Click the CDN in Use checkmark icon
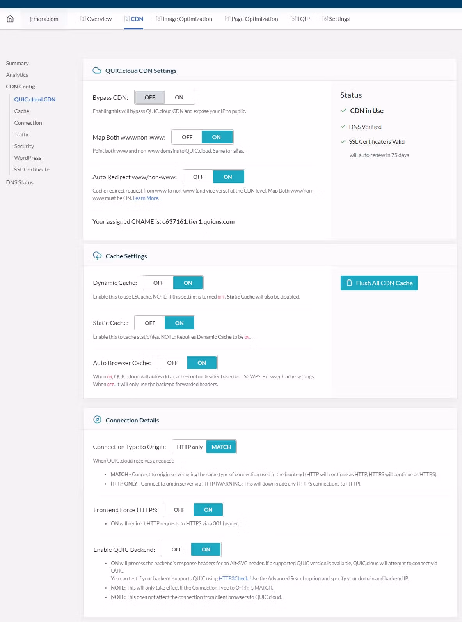This screenshot has height=622, width=462. pyautogui.click(x=343, y=111)
